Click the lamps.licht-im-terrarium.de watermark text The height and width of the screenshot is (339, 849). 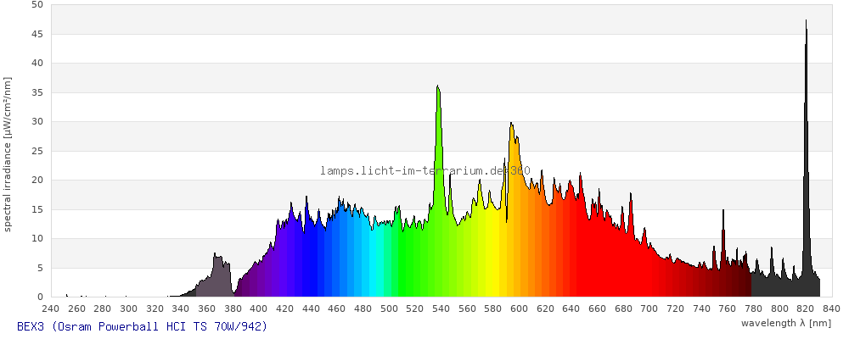(x=424, y=170)
